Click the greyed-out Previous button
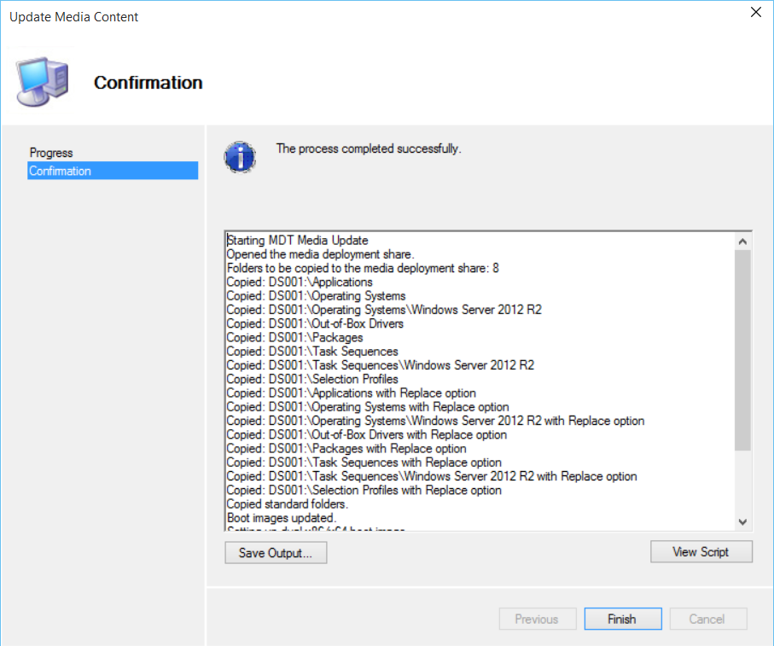Viewport: 774px width, 646px height. click(x=536, y=619)
